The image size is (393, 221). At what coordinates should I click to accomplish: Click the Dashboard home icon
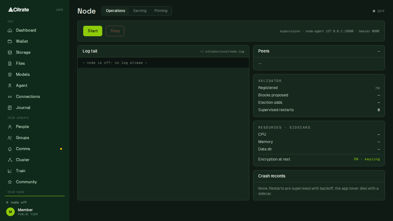coord(10,30)
